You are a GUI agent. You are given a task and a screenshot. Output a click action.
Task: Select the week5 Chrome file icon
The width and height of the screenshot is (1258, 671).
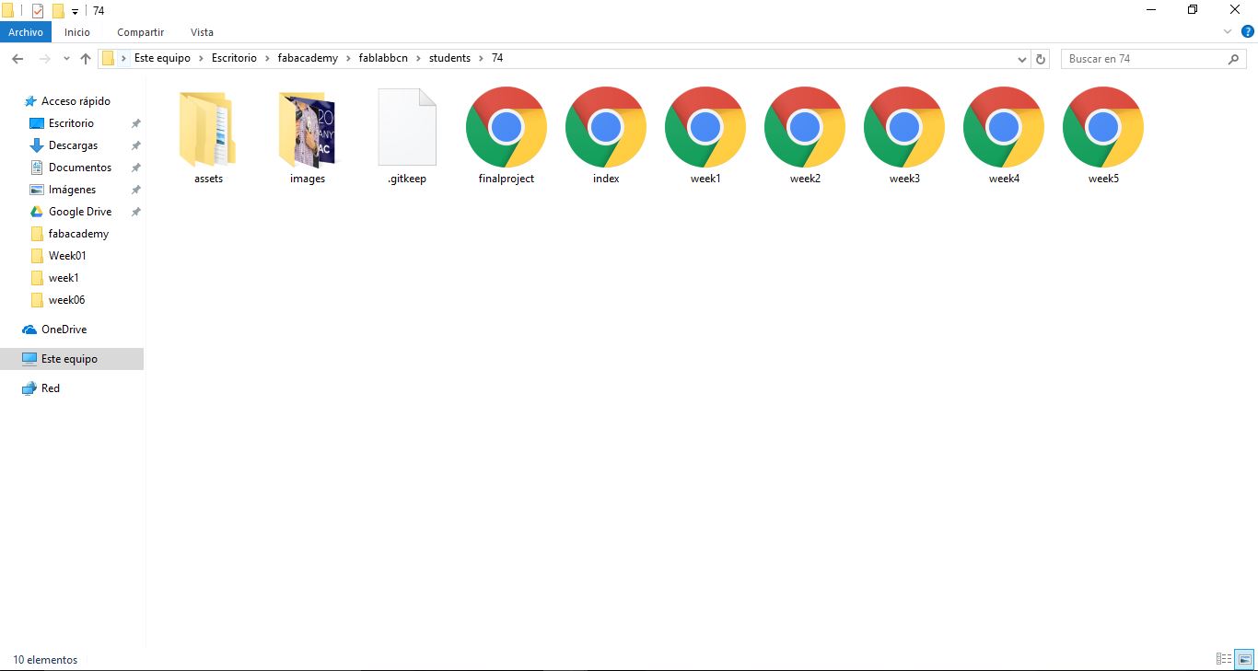pyautogui.click(x=1103, y=127)
